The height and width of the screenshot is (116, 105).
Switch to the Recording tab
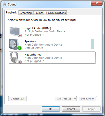click(25, 13)
